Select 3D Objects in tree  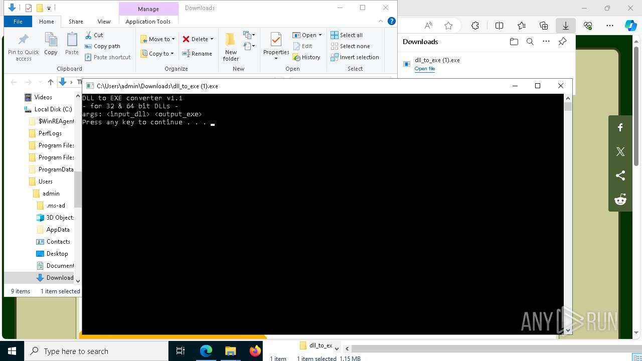click(x=55, y=218)
